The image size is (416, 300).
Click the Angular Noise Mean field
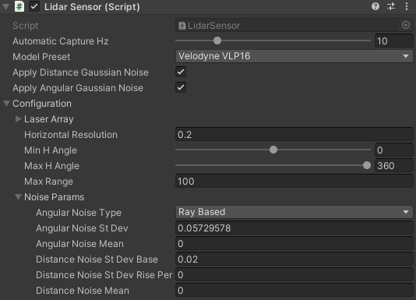point(294,243)
